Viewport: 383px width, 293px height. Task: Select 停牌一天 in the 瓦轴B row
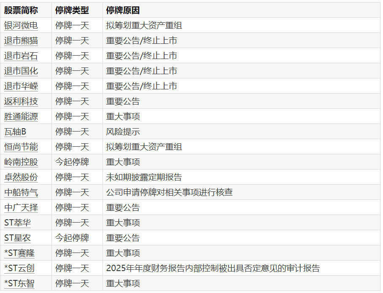tap(72, 132)
